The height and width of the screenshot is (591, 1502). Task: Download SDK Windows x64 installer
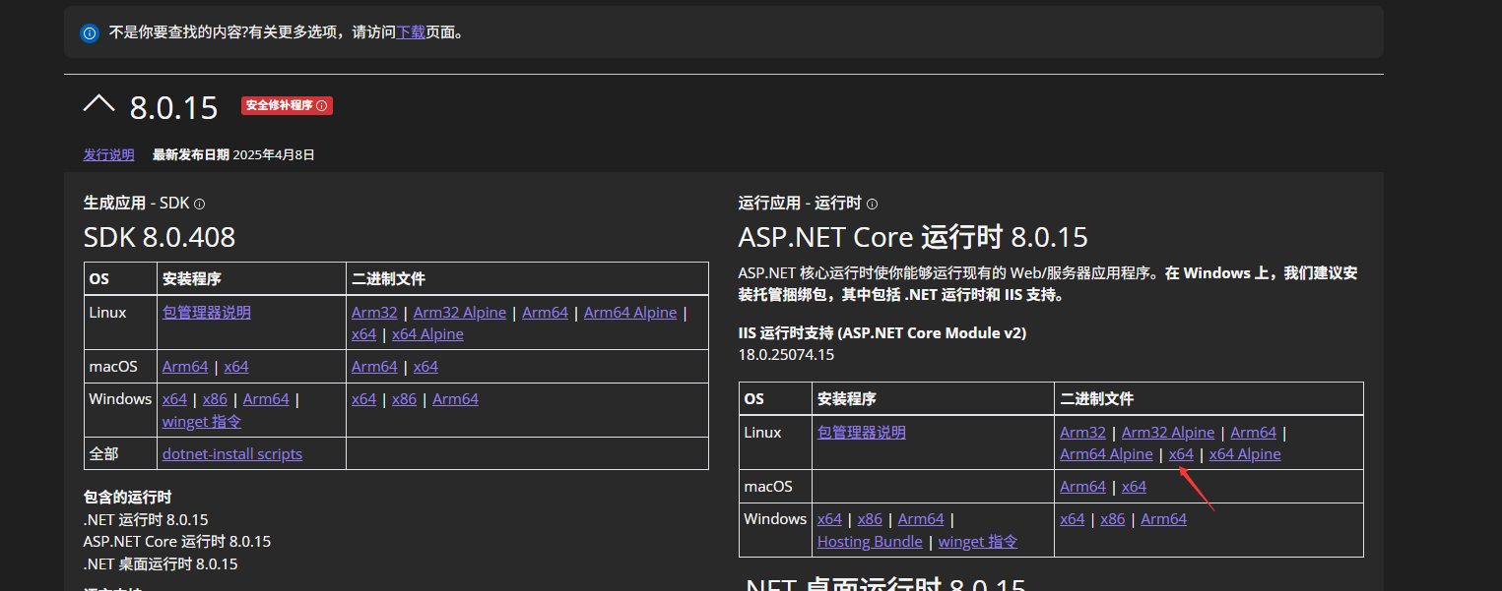[174, 398]
